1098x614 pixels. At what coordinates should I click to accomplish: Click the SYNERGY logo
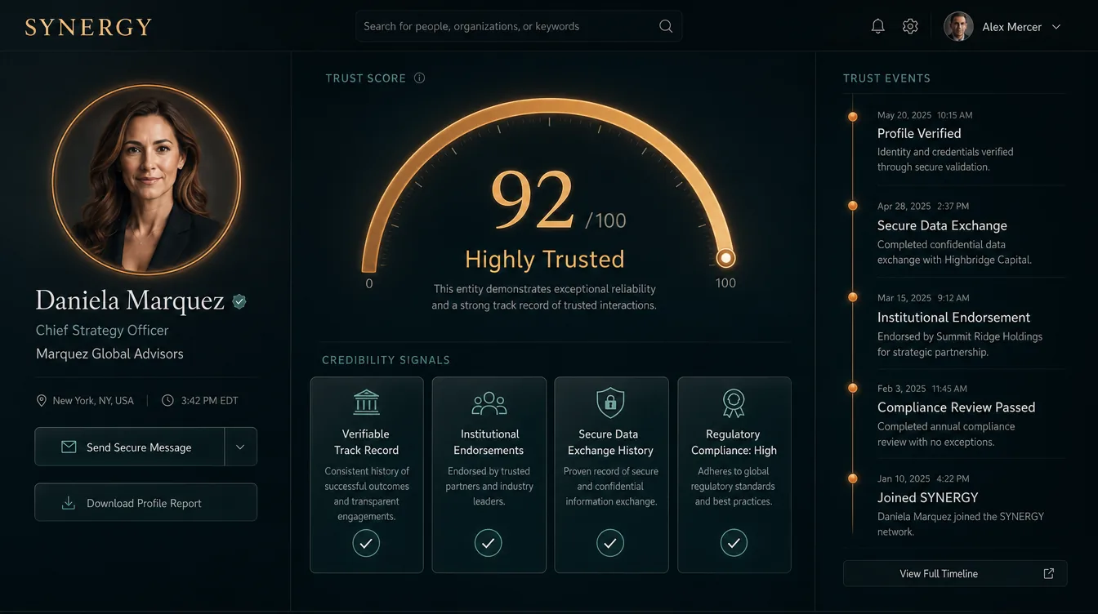pos(88,27)
